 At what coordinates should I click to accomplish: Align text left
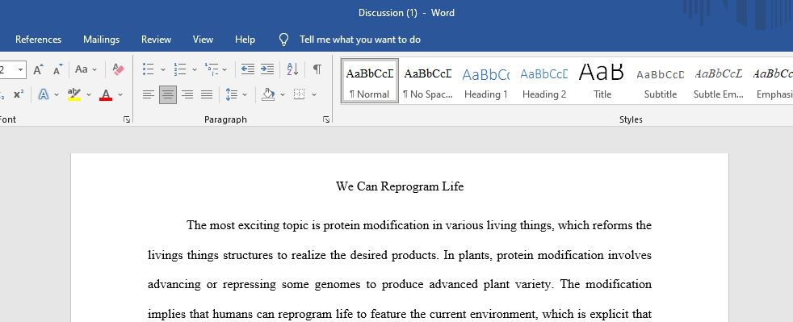point(148,94)
